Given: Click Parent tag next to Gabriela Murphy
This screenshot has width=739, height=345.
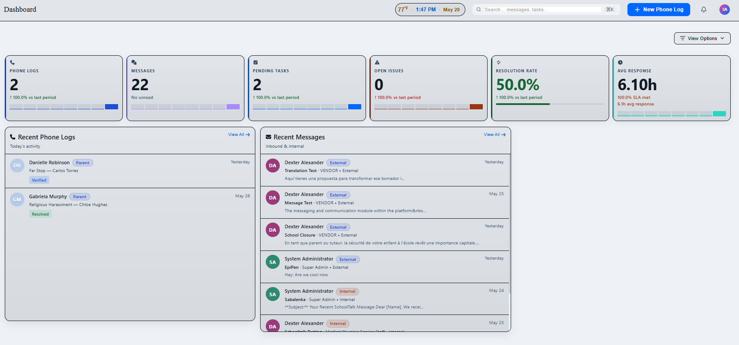Looking at the screenshot, I should click(x=80, y=197).
